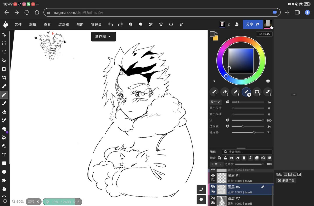Click the redo arrow in top menu bar
314x206 pixels.
pyautogui.click(x=120, y=24)
